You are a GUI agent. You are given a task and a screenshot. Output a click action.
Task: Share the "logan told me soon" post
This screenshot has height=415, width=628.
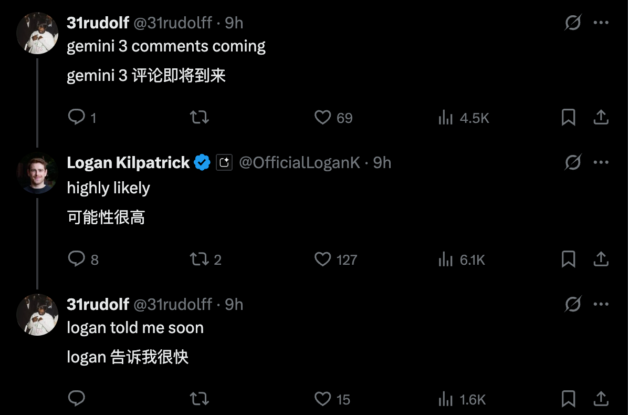601,399
